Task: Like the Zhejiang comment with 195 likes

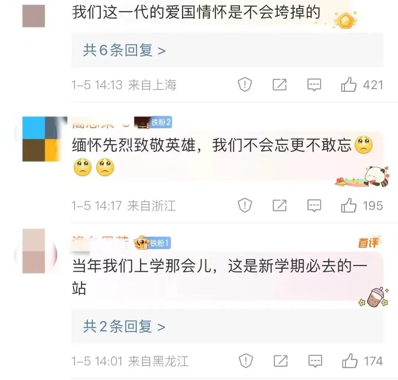Action: (349, 205)
